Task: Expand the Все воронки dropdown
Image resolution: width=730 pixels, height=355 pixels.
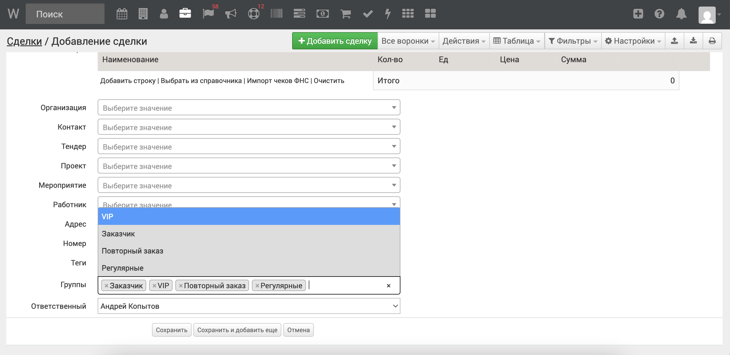Action: [408, 41]
